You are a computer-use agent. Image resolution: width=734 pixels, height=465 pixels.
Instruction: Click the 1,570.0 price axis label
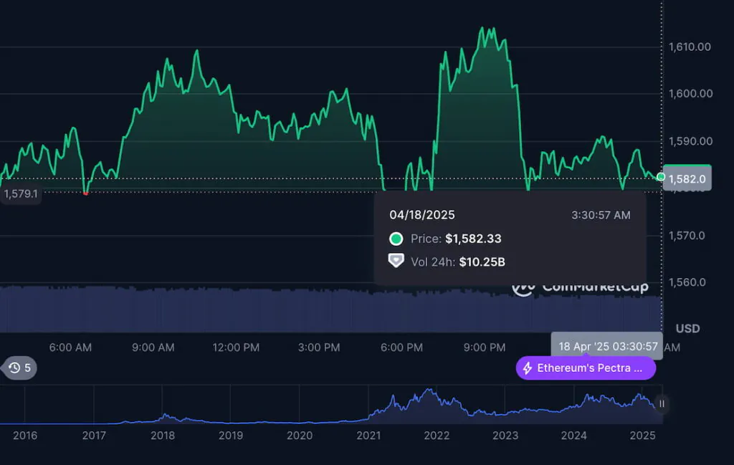(687, 236)
